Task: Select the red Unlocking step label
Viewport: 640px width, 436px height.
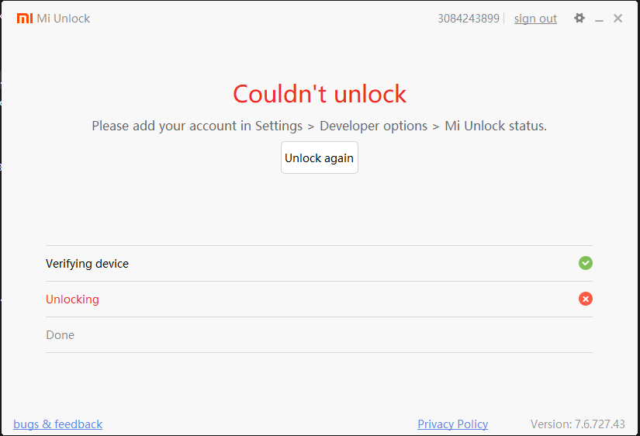Action: coord(72,299)
